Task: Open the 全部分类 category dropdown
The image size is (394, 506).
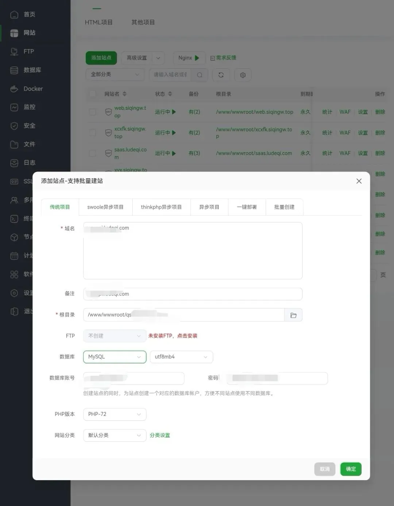Action: [115, 74]
